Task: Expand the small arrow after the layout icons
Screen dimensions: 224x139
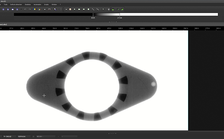Action: pos(21,9)
